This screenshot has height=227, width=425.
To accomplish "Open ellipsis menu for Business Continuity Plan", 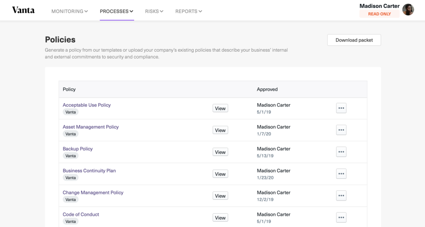I will click(x=341, y=174).
